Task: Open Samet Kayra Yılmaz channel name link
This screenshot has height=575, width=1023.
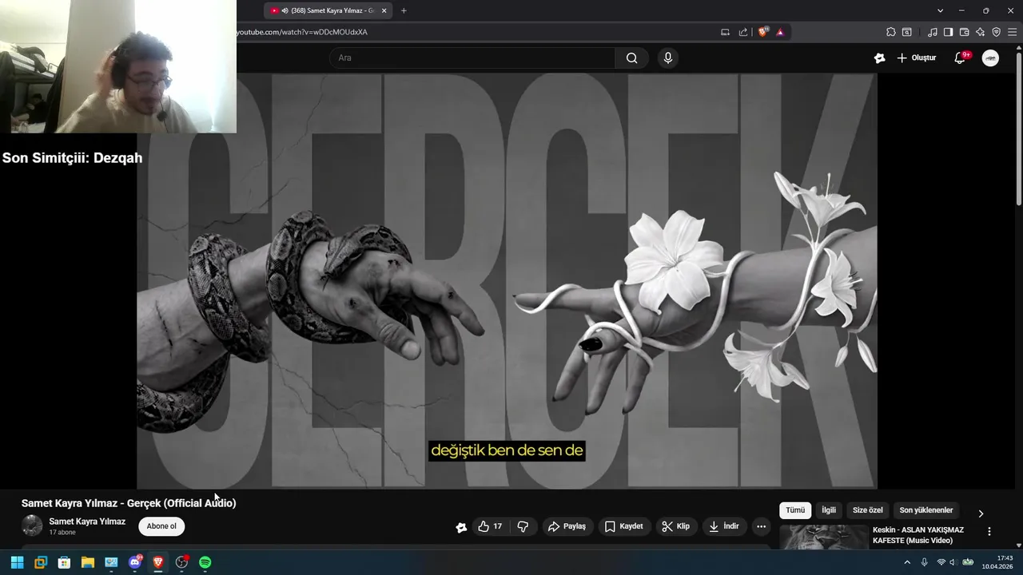Action: click(87, 521)
